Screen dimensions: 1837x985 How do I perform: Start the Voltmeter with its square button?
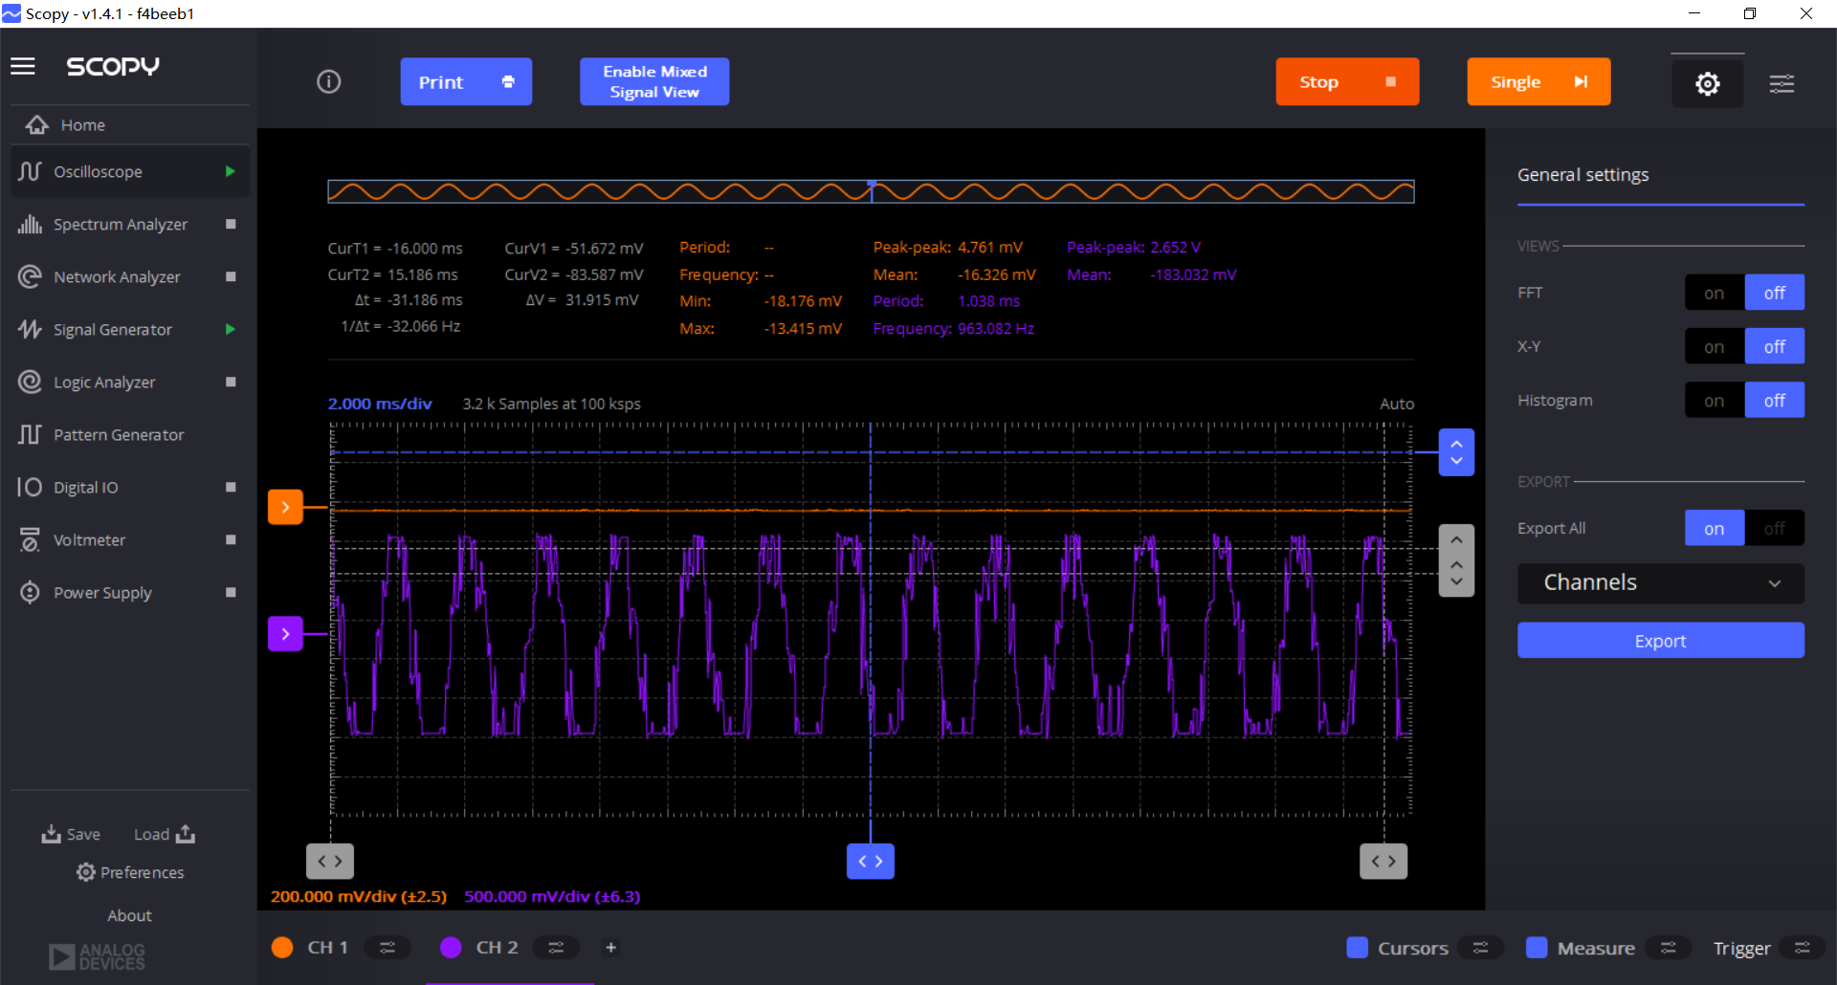pyautogui.click(x=231, y=539)
